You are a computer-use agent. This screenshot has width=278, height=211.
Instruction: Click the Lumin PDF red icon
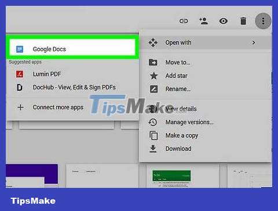[x=20, y=74]
